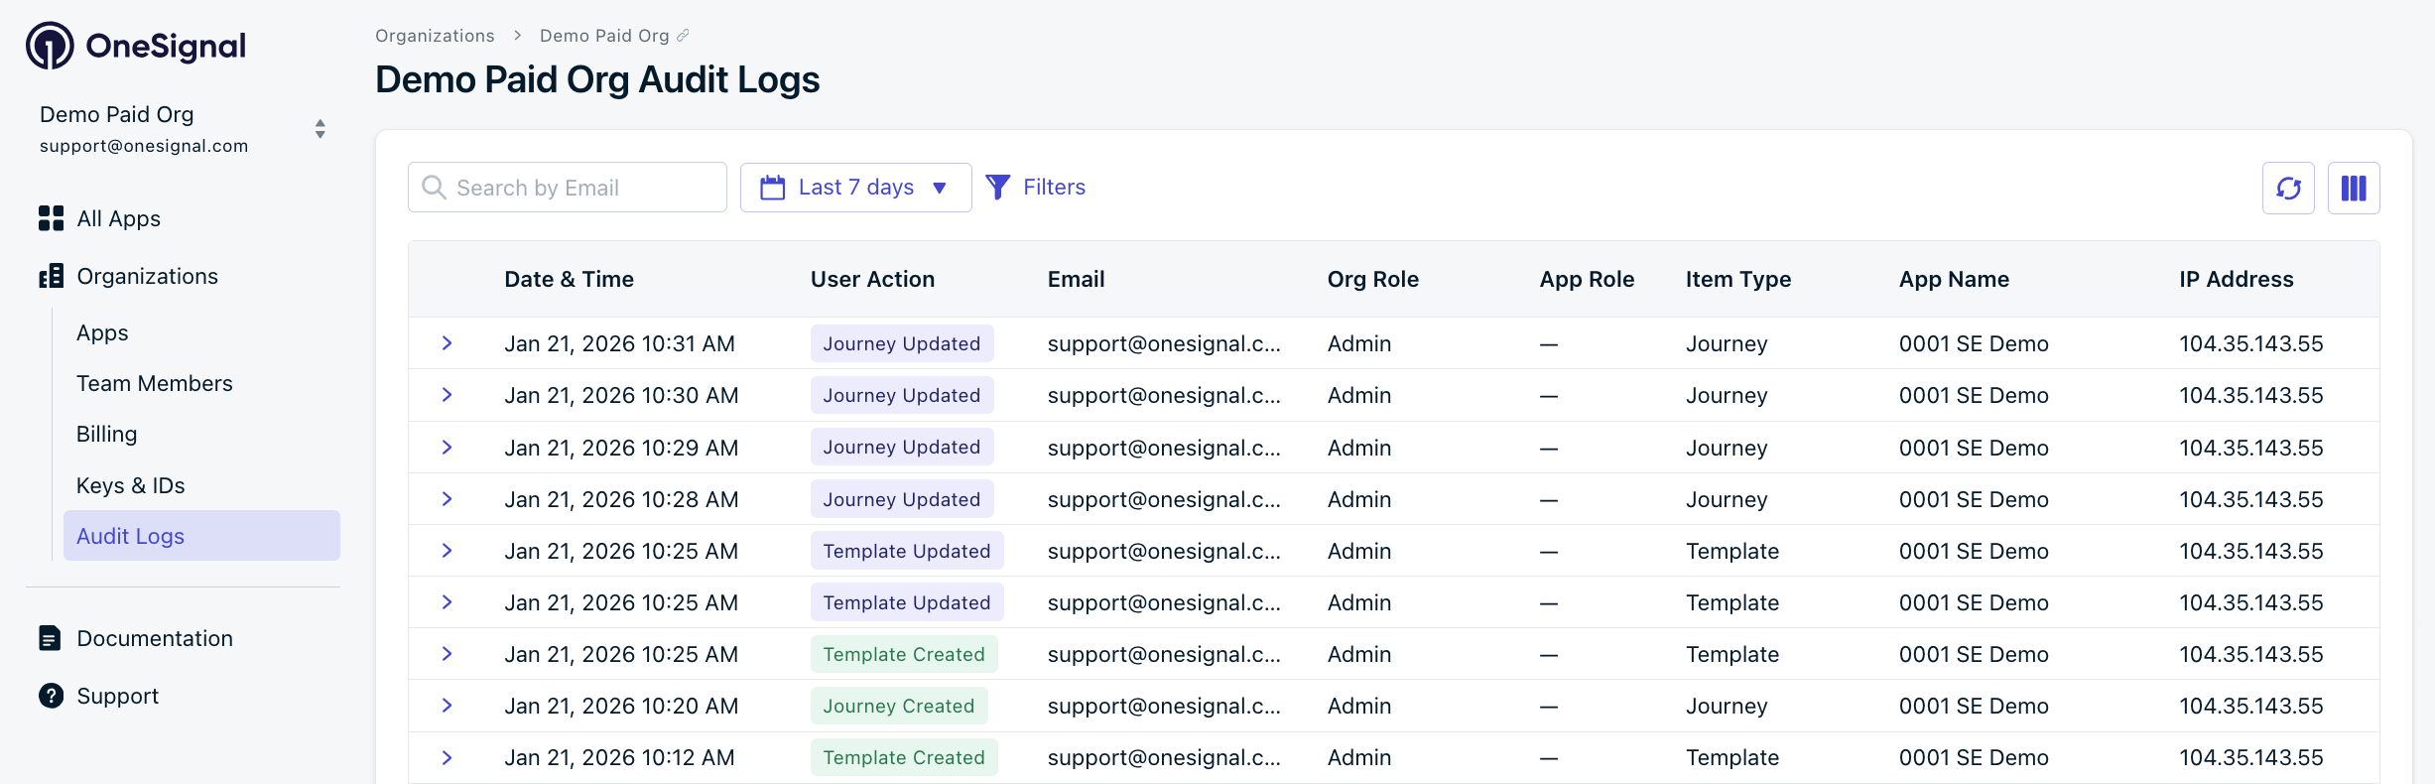2435x784 pixels.
Task: Select Audit Logs in sidebar
Action: point(201,536)
